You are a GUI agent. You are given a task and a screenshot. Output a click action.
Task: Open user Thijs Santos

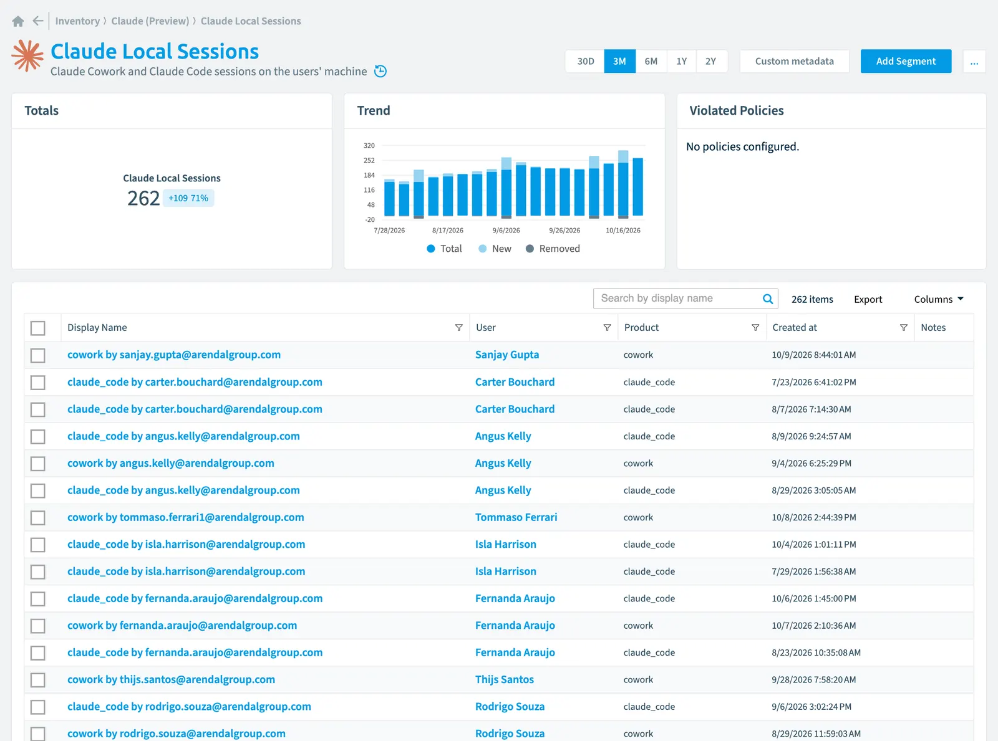(505, 679)
